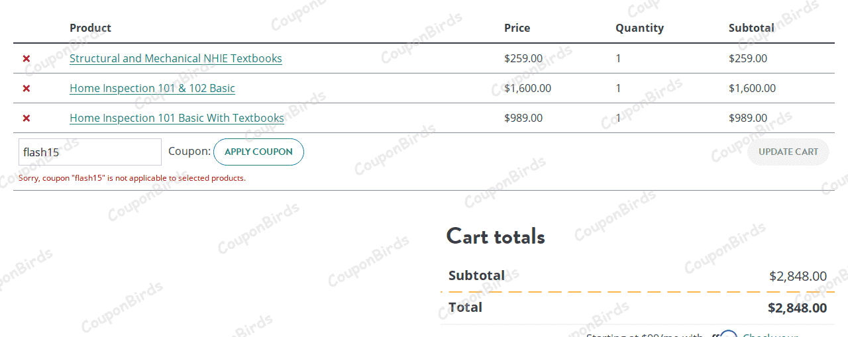Select quantity for Structural and Mechanical NHIE Textbooks

[619, 58]
